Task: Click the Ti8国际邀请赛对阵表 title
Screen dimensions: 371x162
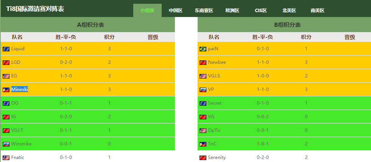Action: click(x=35, y=9)
